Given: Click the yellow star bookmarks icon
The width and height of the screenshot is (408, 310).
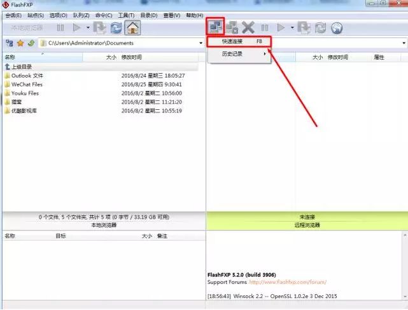Looking at the screenshot, I should click(x=20, y=43).
